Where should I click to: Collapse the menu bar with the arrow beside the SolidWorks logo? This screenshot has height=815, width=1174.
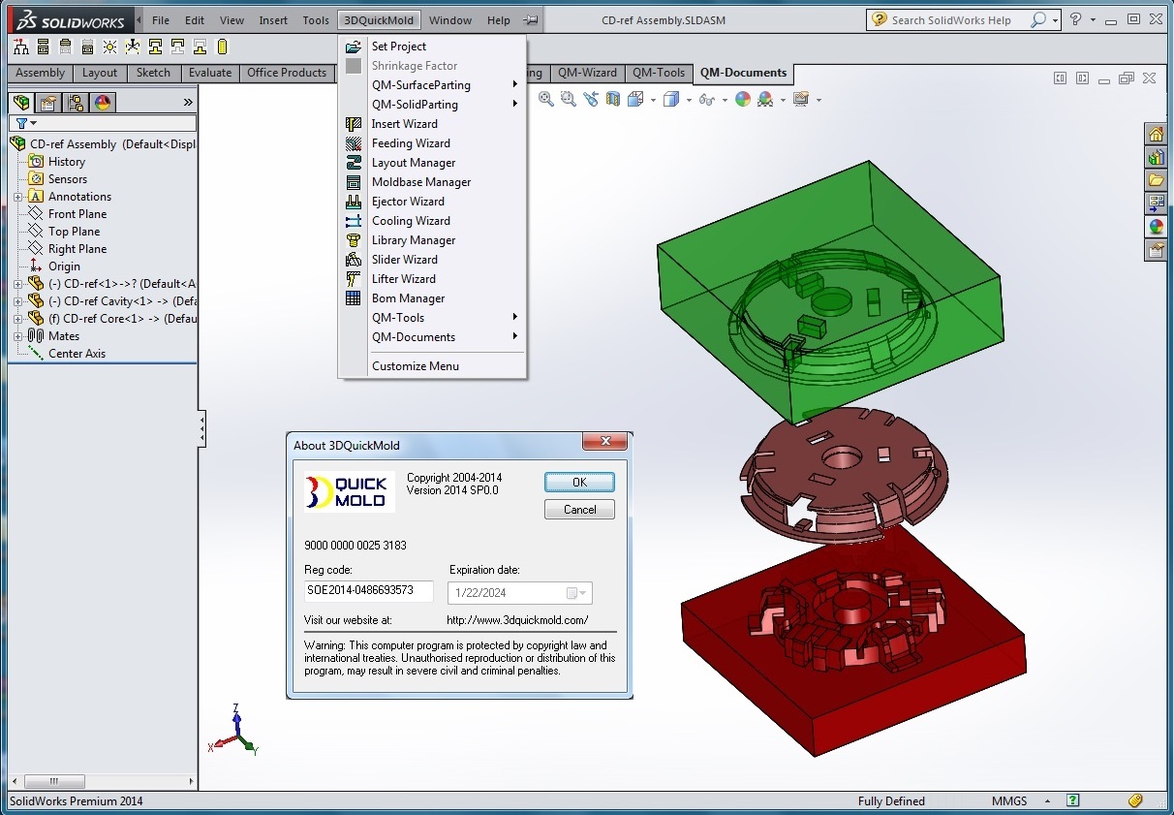(139, 19)
